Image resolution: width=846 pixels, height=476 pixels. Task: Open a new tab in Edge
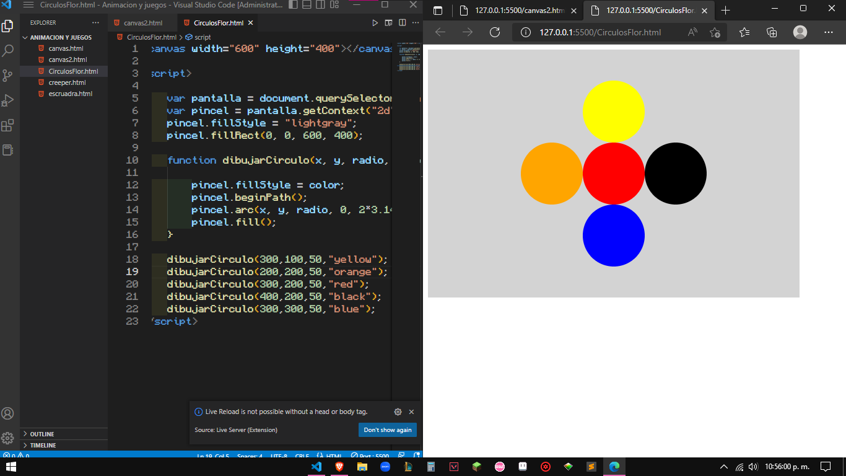(726, 11)
